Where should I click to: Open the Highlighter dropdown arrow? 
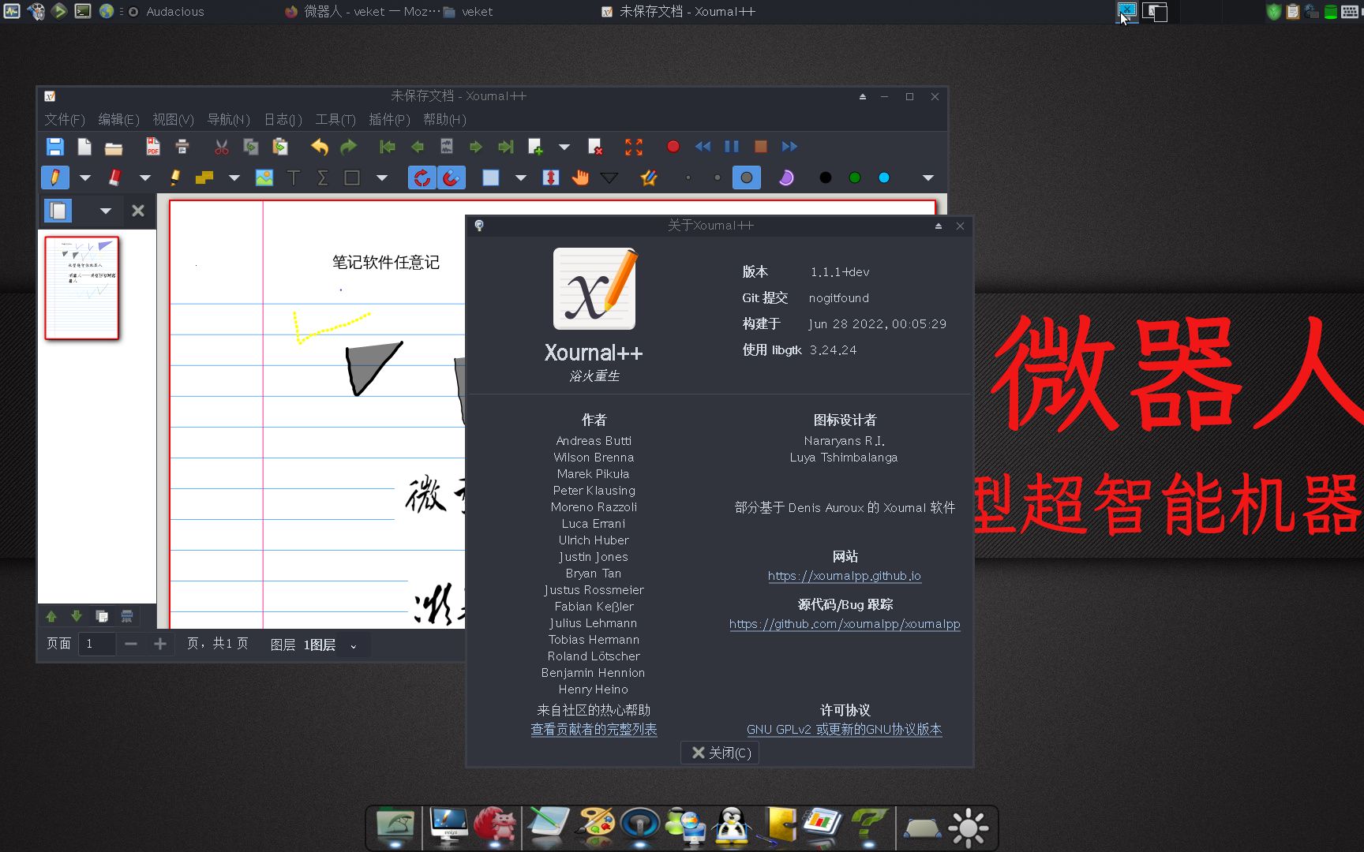(x=234, y=178)
